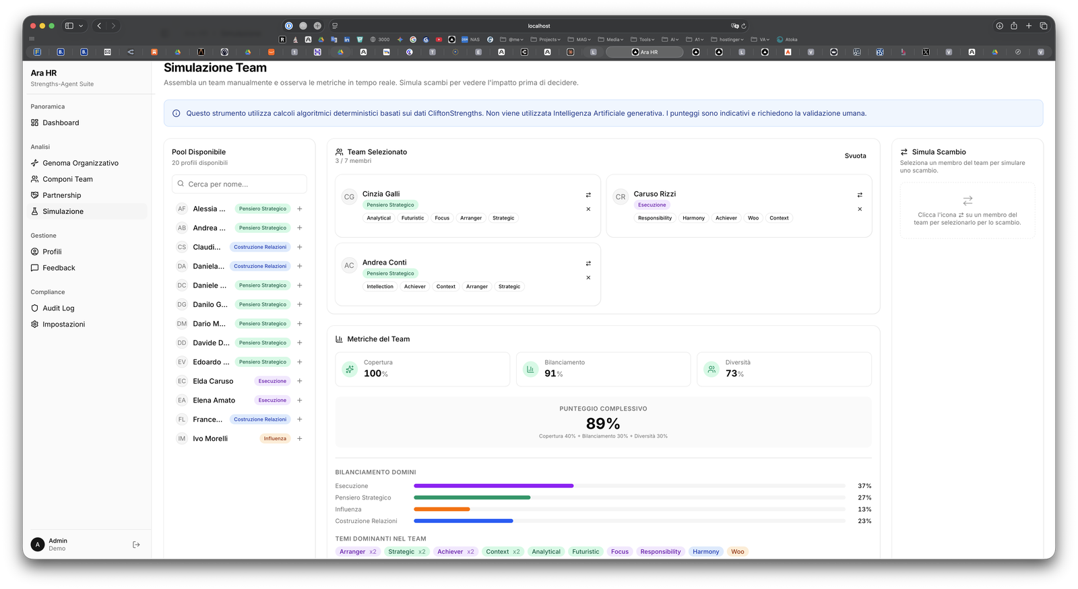Expand VA bookmarks folder
This screenshot has height=589, width=1078.
(x=761, y=40)
